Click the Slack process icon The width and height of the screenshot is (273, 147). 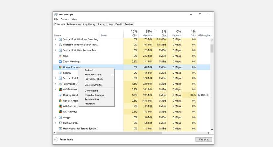(x=60, y=56)
